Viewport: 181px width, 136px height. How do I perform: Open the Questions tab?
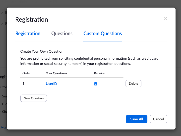pos(62,34)
